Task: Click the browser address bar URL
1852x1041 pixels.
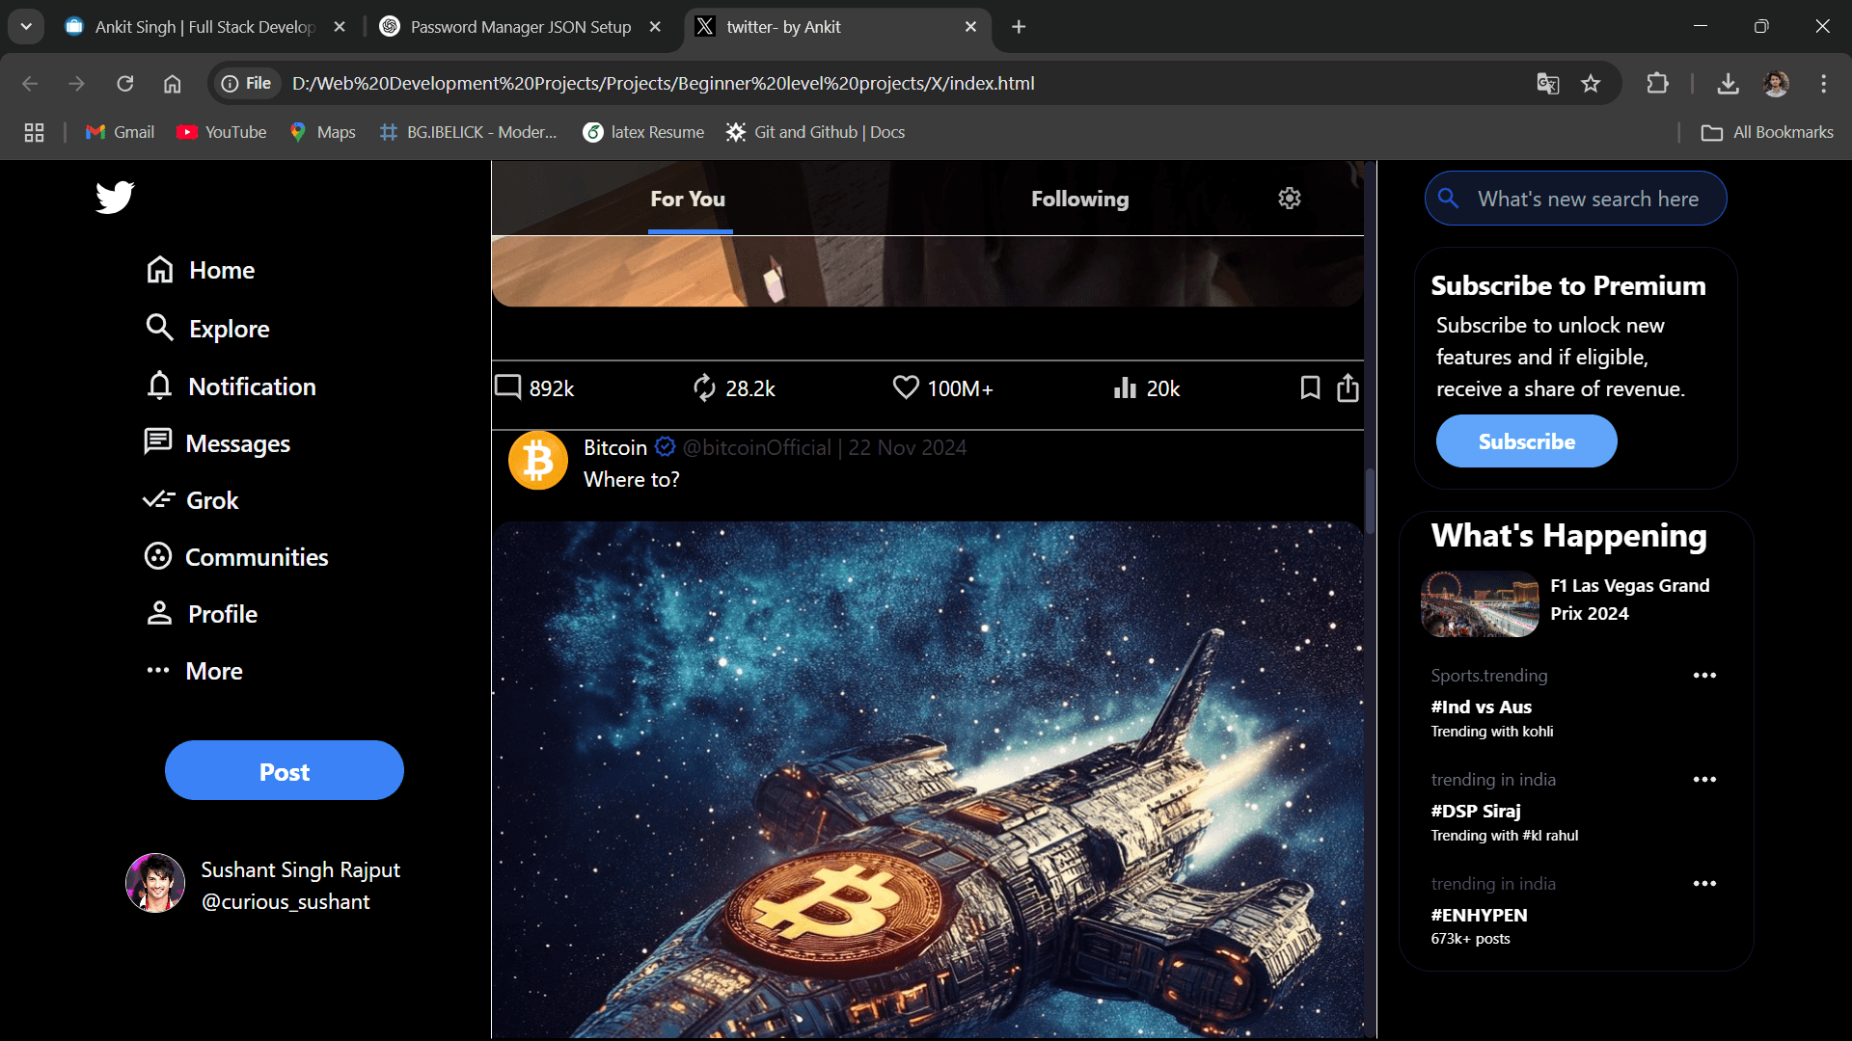Action: coord(664,84)
